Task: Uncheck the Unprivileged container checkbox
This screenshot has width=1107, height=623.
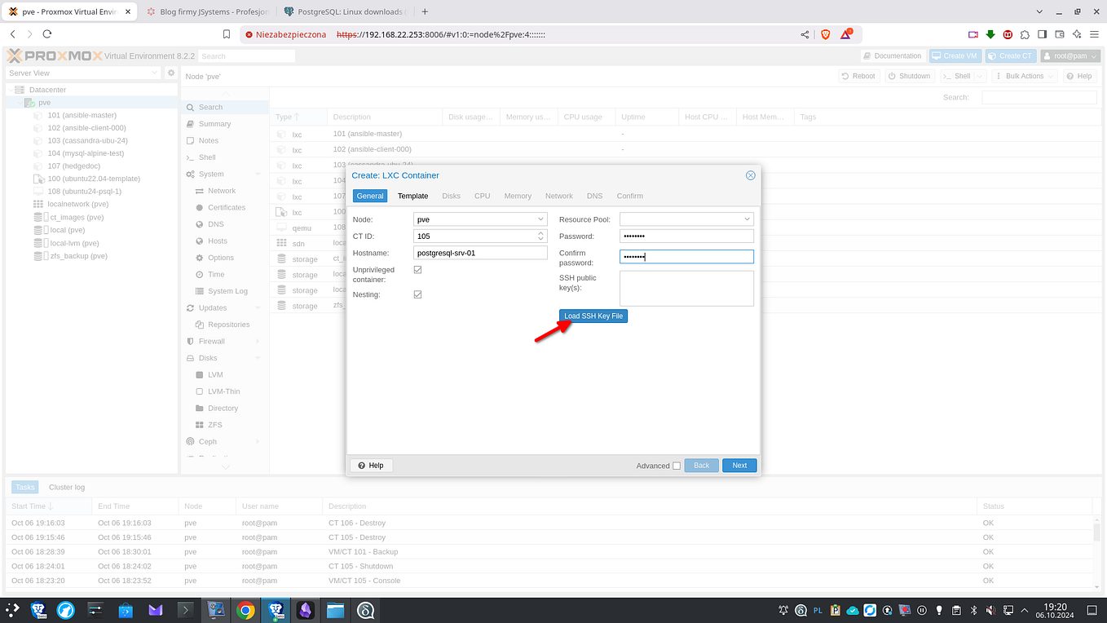Action: [x=417, y=269]
